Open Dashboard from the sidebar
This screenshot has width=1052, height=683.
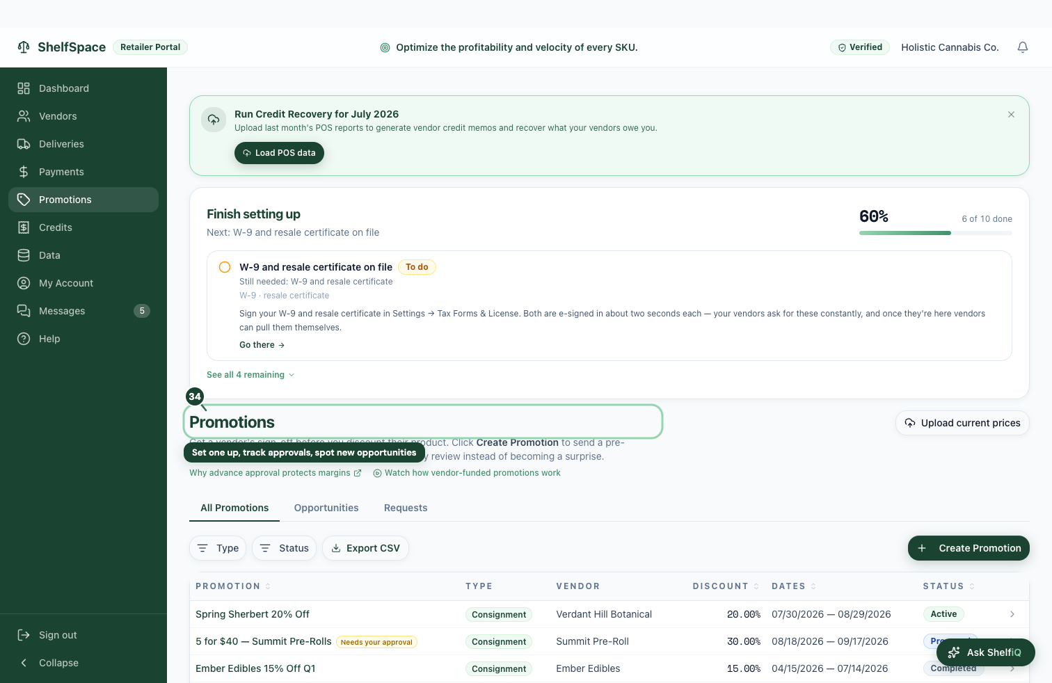[x=83, y=88]
